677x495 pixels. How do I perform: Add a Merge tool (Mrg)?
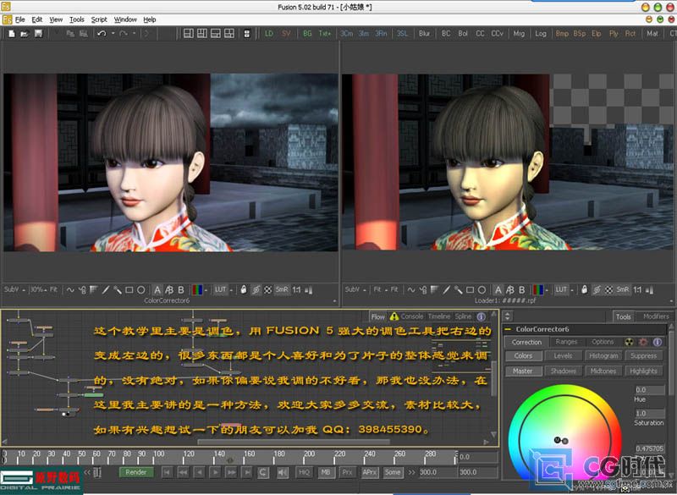[519, 34]
